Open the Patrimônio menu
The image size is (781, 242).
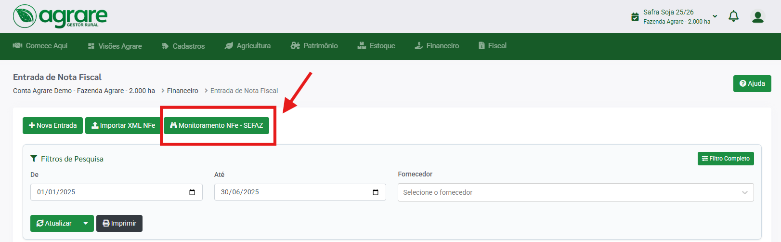pos(314,46)
